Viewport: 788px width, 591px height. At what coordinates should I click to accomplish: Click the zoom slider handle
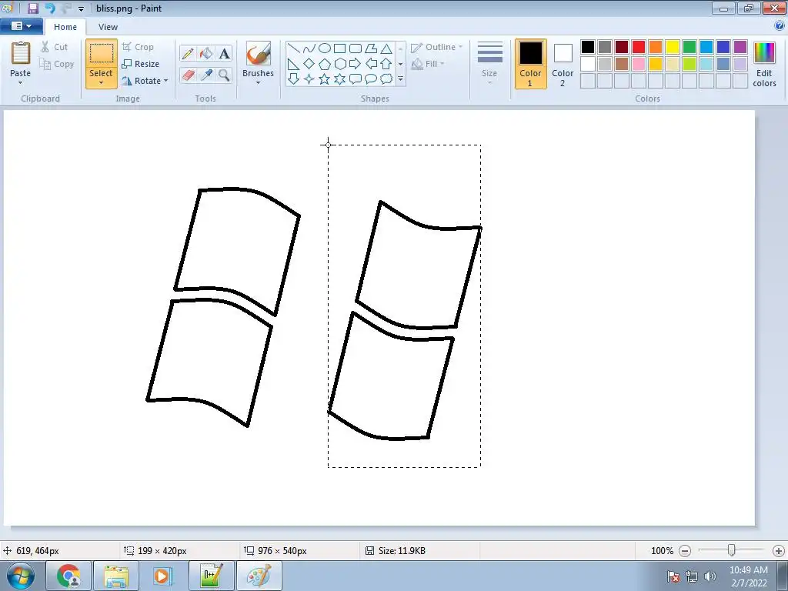(x=732, y=551)
